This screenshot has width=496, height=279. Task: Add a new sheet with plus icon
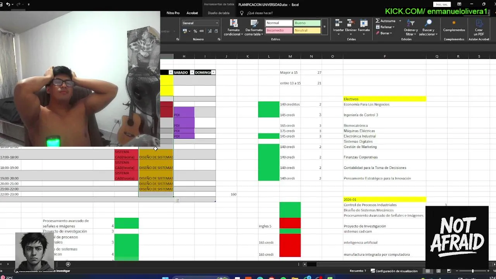click(68, 264)
